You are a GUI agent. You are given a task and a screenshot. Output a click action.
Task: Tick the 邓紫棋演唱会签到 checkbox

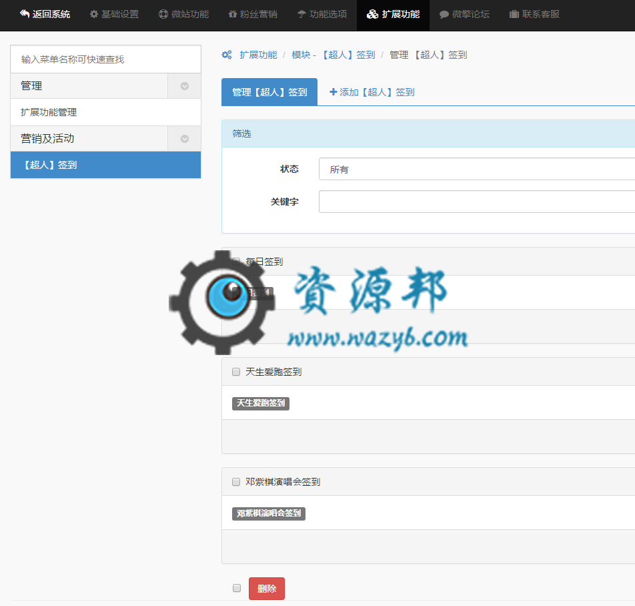pyautogui.click(x=236, y=482)
